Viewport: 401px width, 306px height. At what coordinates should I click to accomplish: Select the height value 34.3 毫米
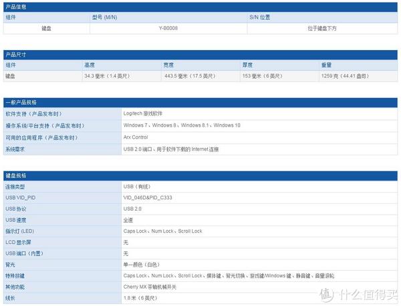[107, 76]
